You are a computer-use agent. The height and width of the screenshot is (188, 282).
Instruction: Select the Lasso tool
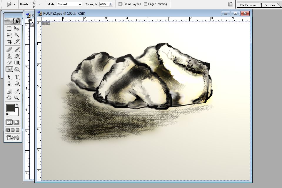pos(9,35)
